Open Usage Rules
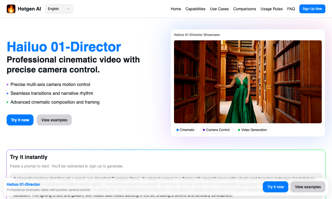 click(x=271, y=9)
